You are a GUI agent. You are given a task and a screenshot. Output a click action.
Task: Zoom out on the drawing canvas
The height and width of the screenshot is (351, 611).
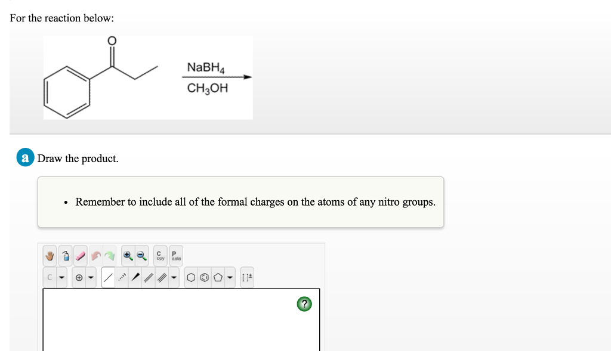coord(140,256)
